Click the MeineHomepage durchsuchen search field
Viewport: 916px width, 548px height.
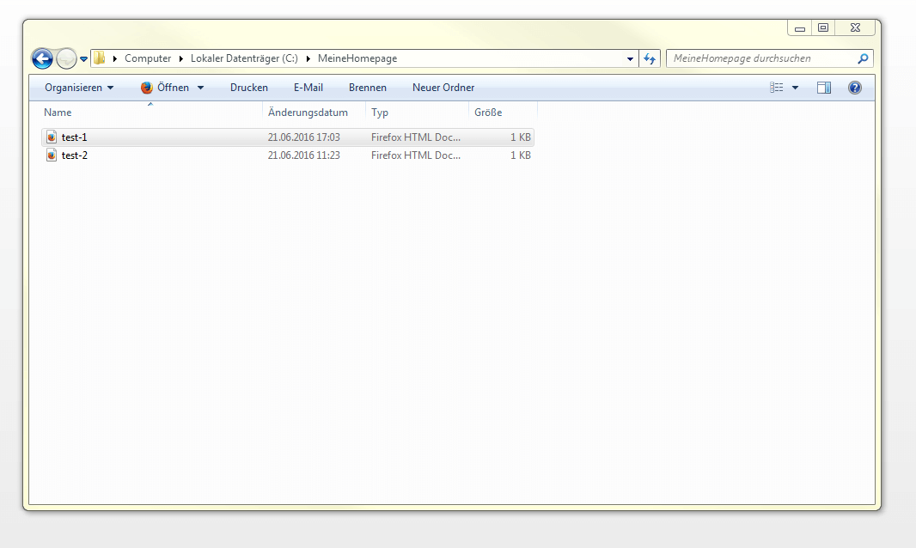[x=760, y=58]
